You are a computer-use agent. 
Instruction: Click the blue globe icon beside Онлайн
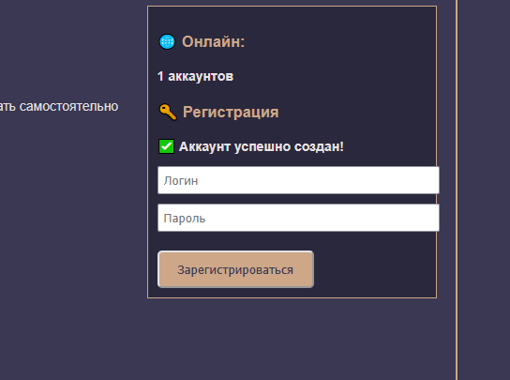coord(167,41)
